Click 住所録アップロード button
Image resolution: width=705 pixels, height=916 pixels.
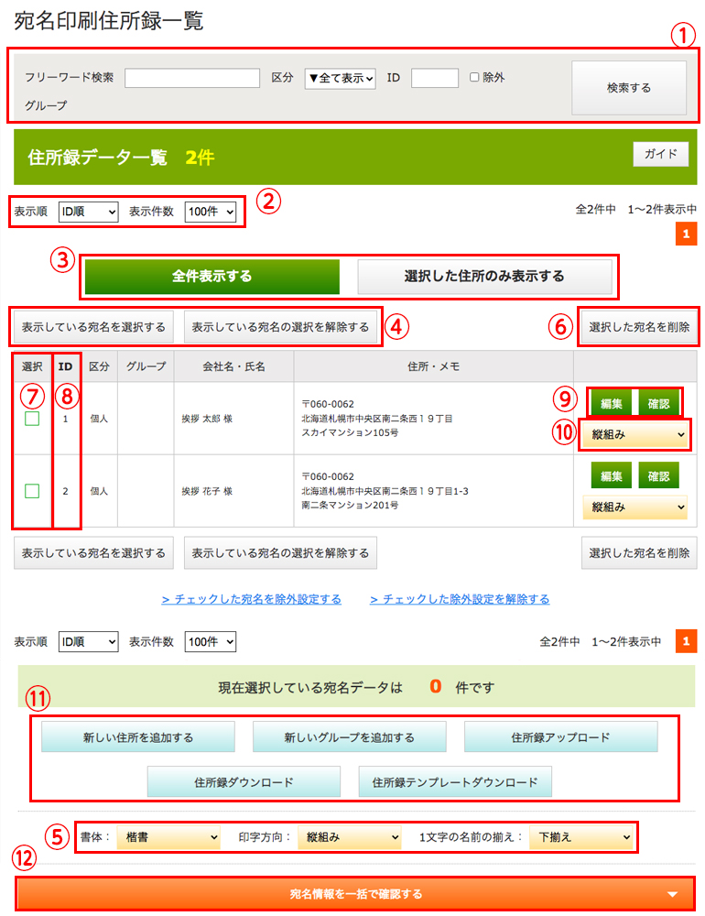coord(560,737)
